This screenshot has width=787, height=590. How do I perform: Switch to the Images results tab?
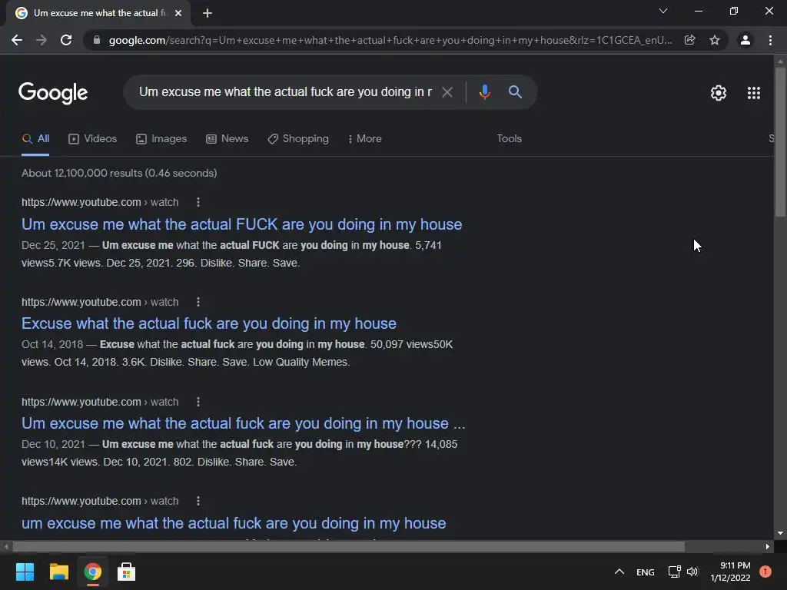click(x=161, y=139)
